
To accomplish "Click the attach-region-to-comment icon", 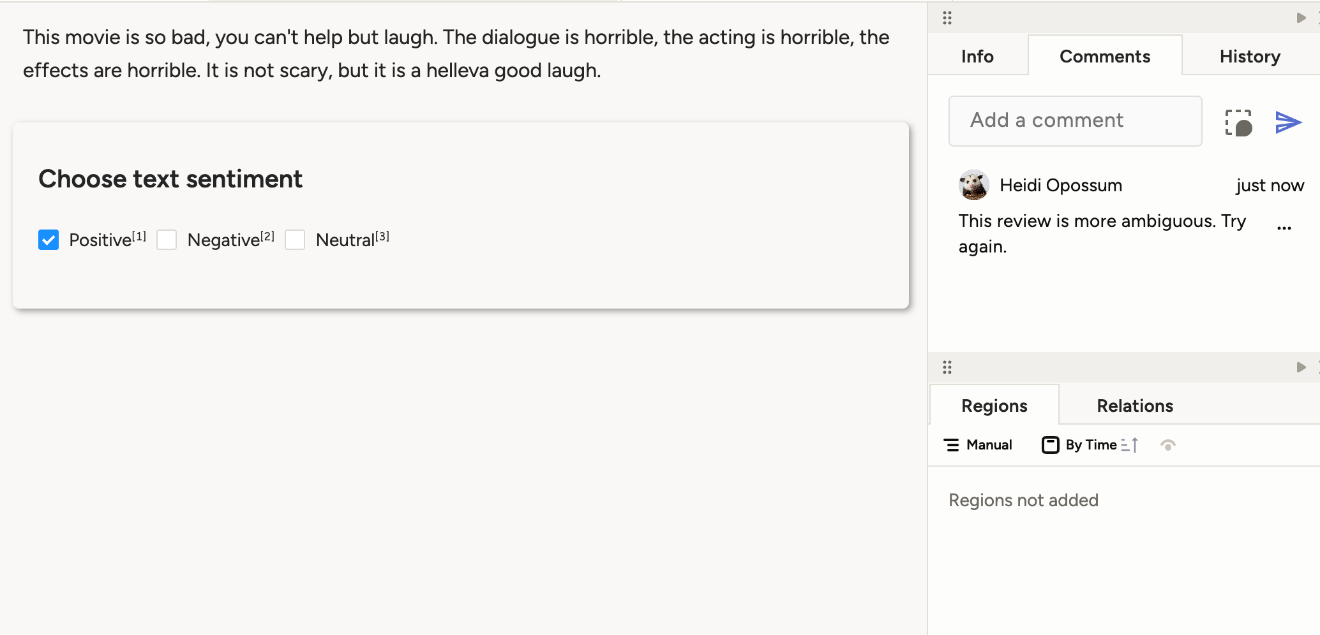I will 1237,121.
